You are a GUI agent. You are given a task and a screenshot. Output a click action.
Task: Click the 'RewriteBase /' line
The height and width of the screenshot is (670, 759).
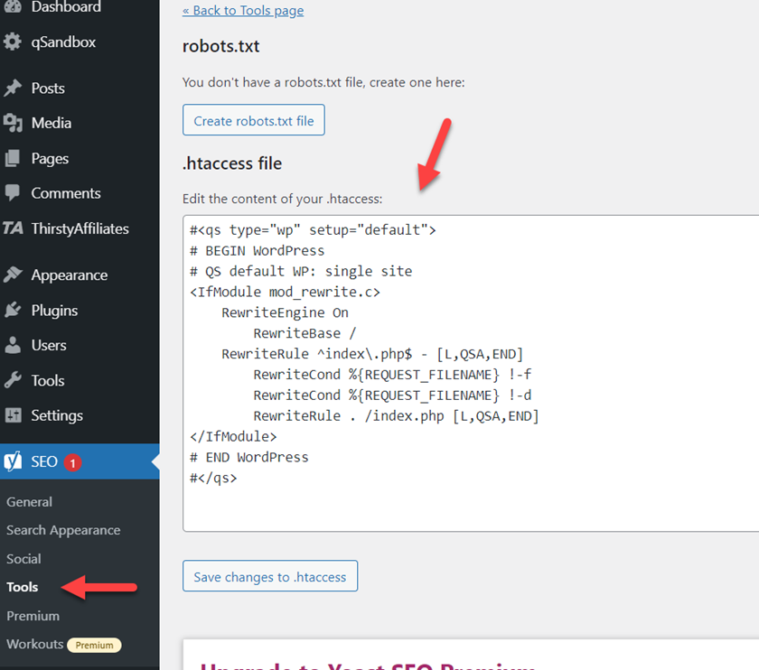pos(305,333)
